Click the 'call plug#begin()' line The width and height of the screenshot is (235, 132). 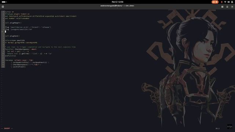click(13, 23)
